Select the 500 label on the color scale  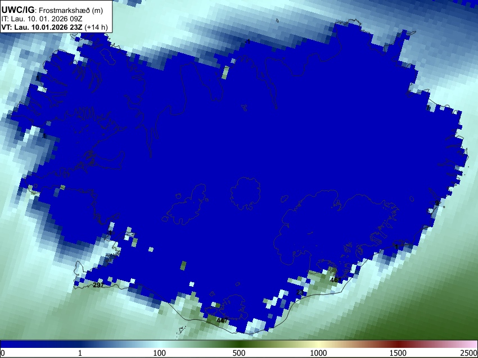239,353
